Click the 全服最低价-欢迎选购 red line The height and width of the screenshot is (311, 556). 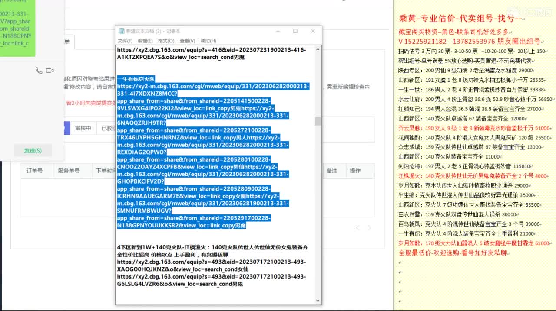[x=453, y=253]
